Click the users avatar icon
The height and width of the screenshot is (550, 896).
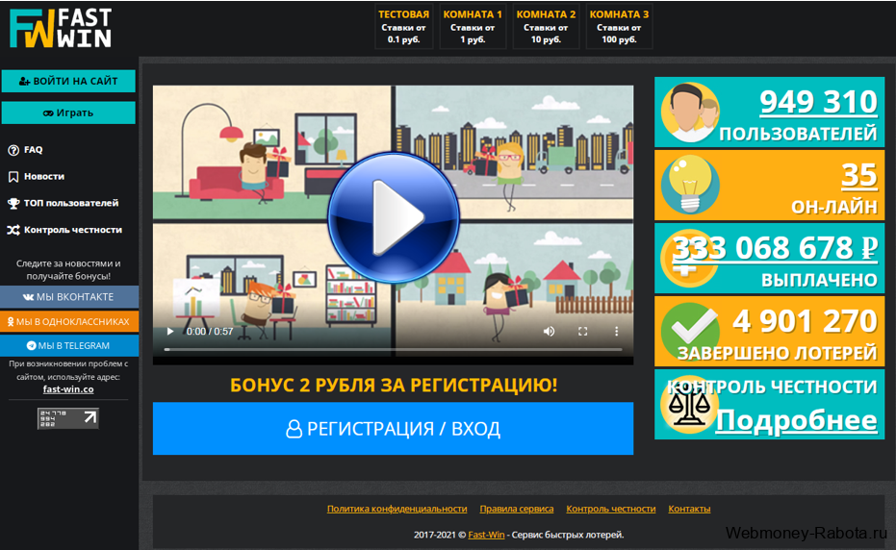click(690, 112)
